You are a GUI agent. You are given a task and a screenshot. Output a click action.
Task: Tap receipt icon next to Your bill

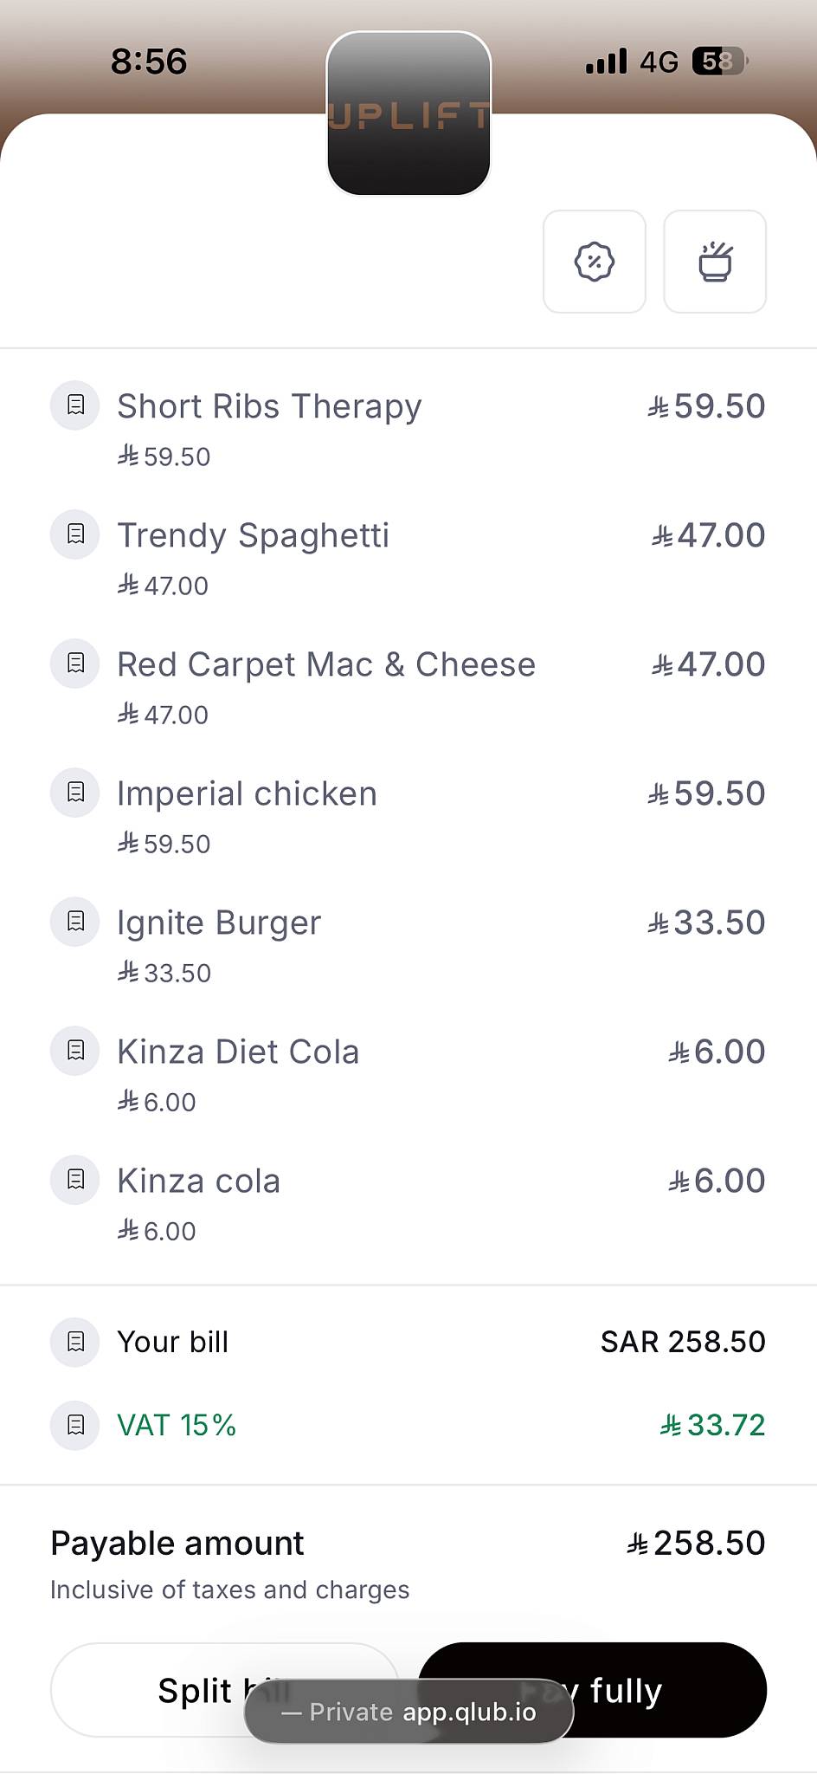[75, 1342]
